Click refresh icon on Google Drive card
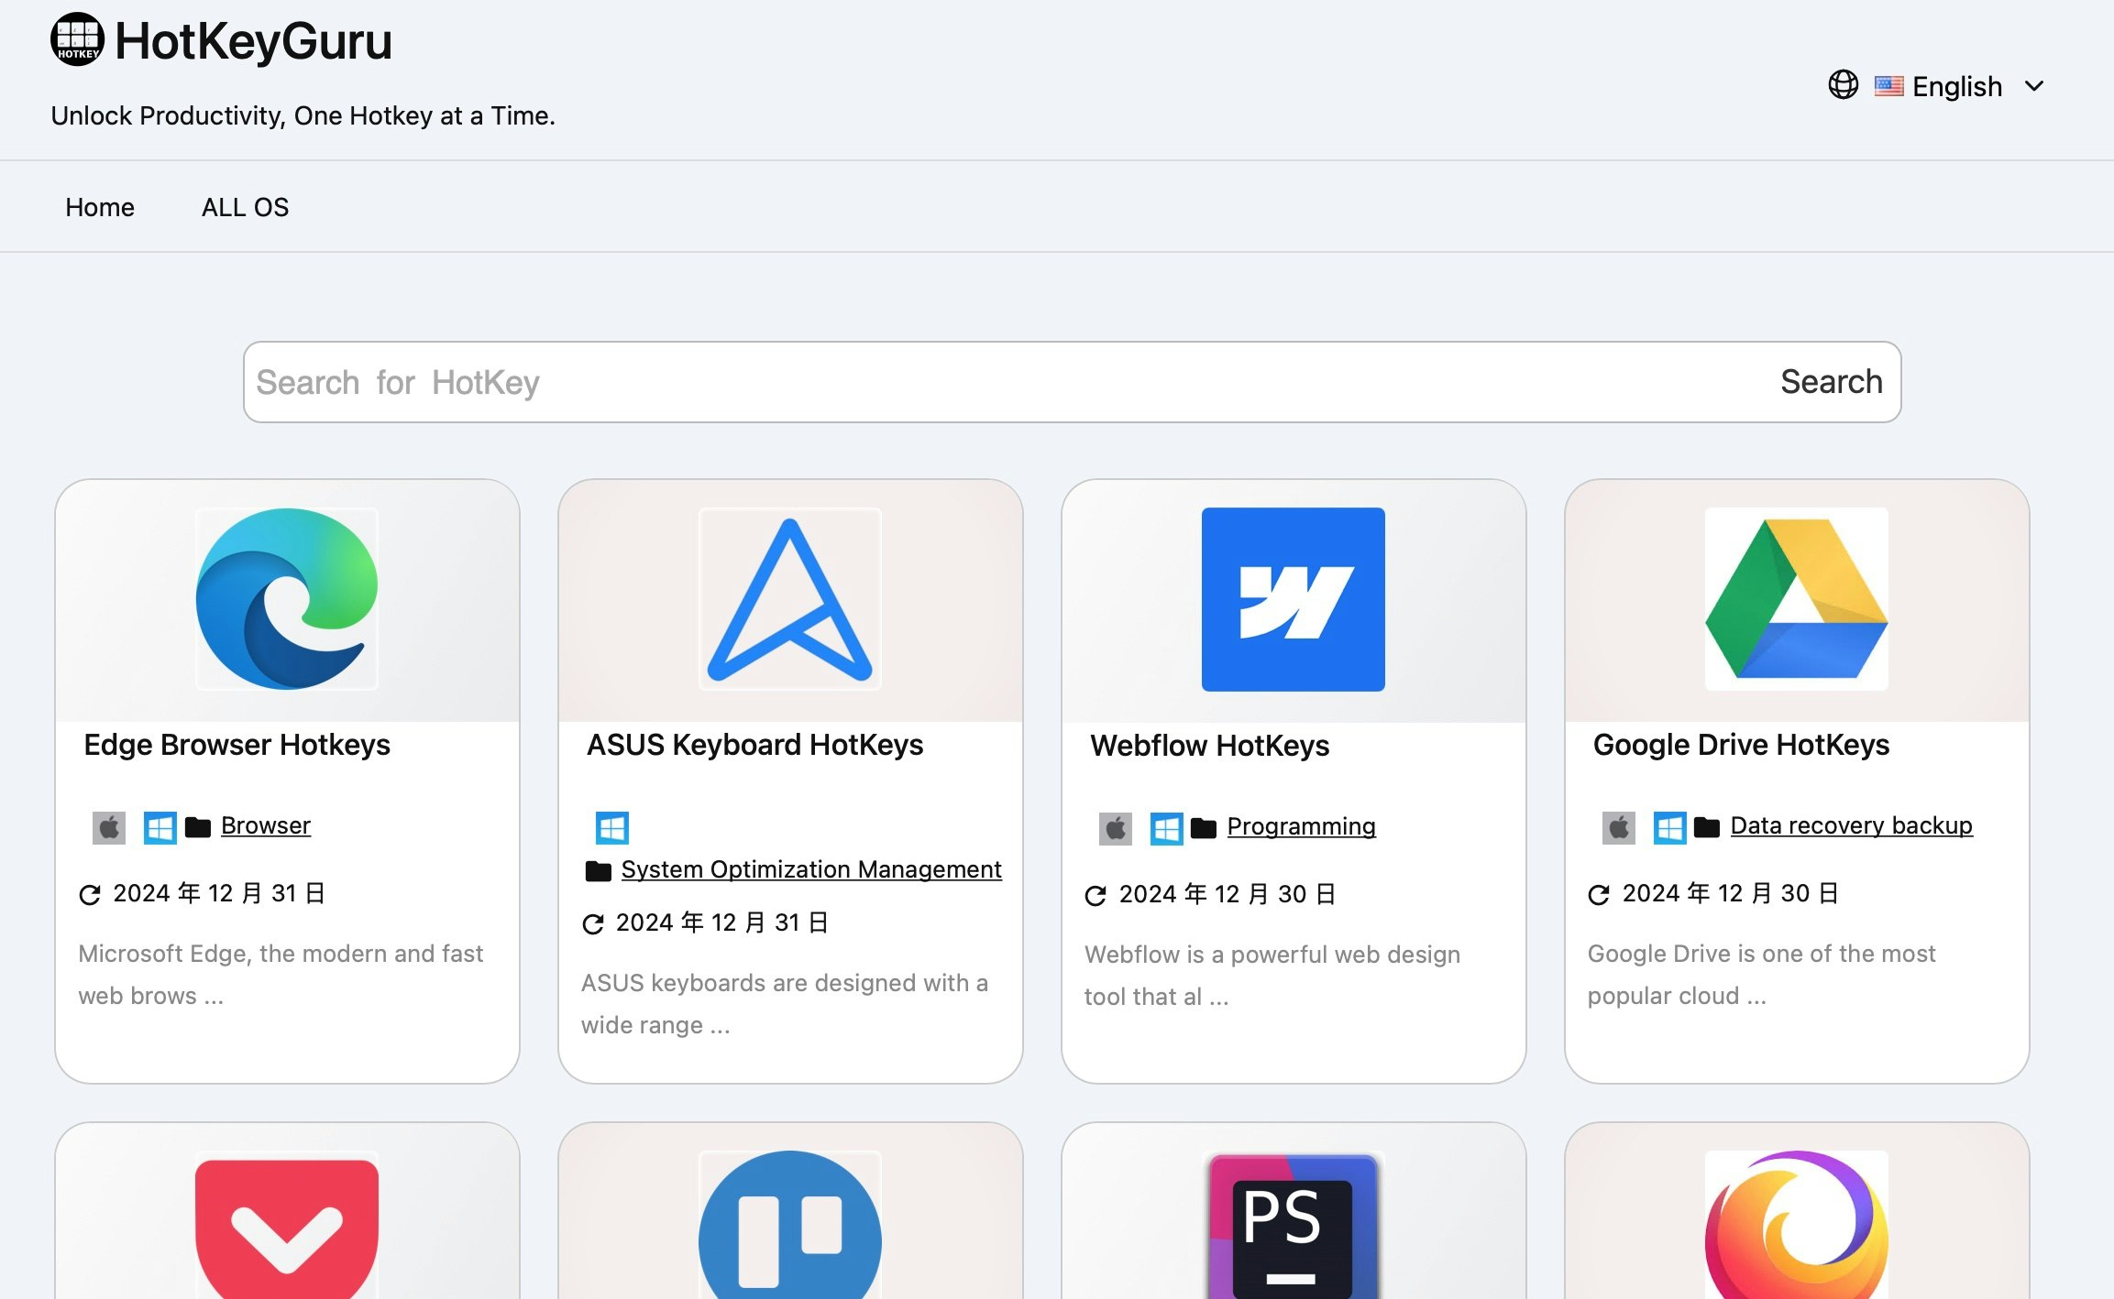Image resolution: width=2114 pixels, height=1299 pixels. [1599, 894]
